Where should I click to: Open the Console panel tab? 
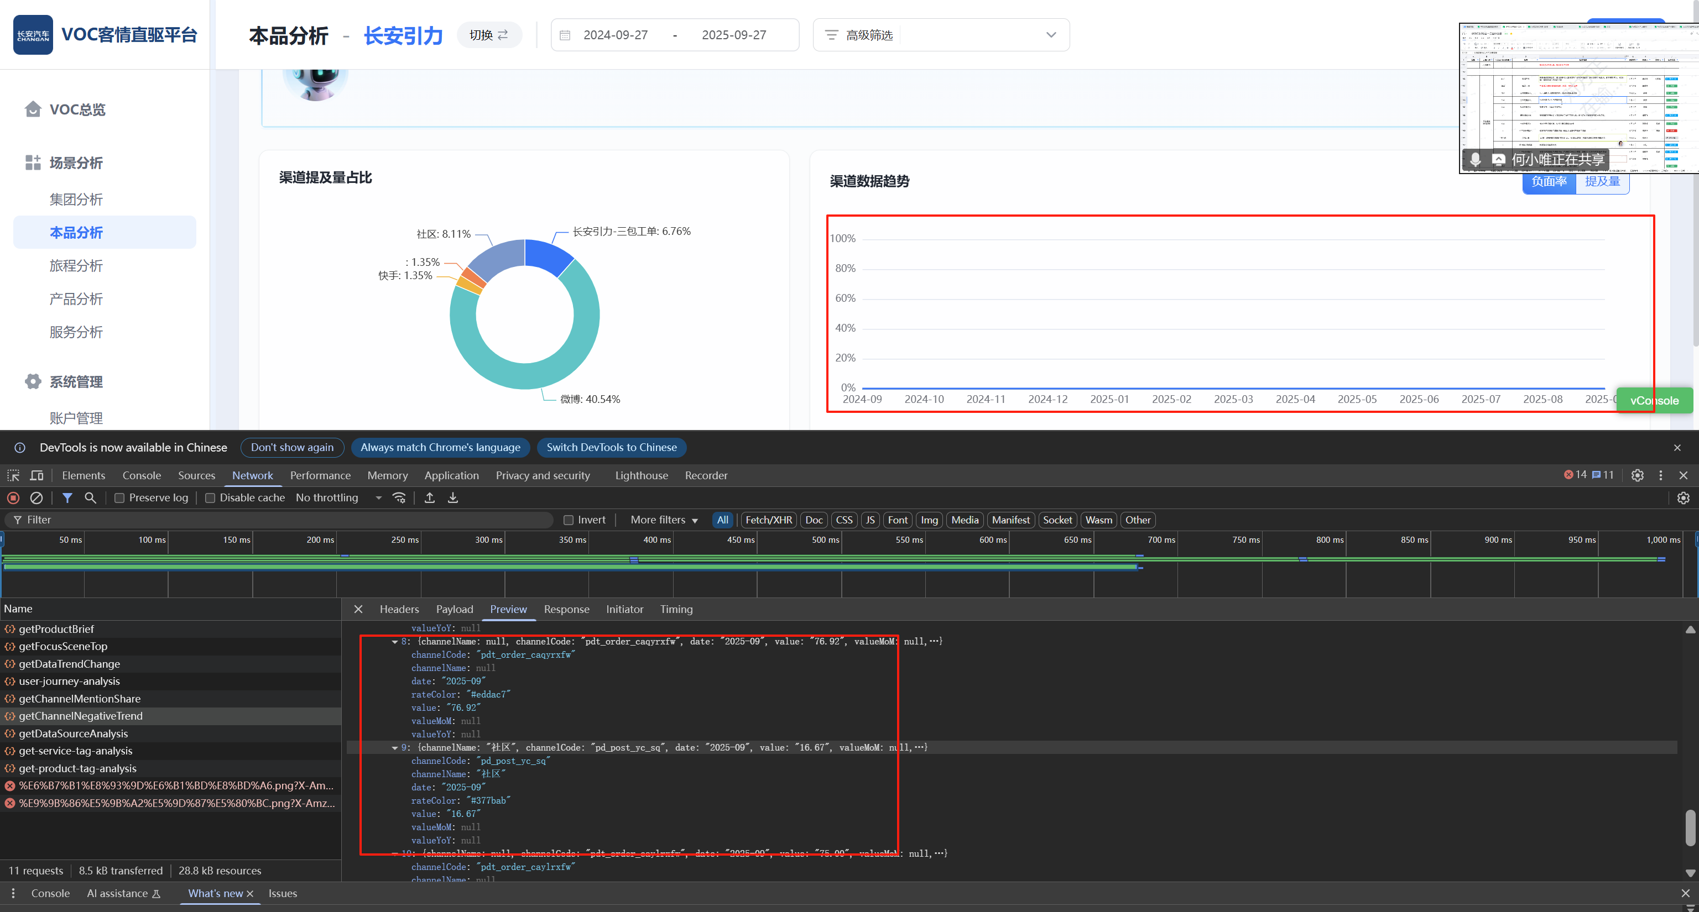pos(141,475)
